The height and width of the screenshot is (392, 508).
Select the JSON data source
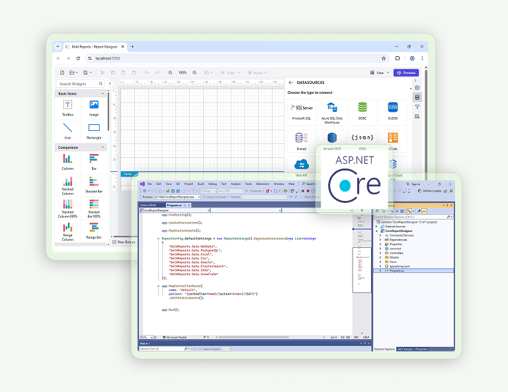point(362,141)
